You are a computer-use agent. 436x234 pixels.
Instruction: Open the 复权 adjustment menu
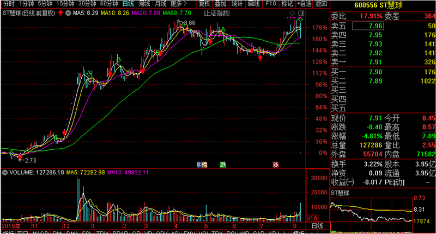pyautogui.click(x=204, y=3)
